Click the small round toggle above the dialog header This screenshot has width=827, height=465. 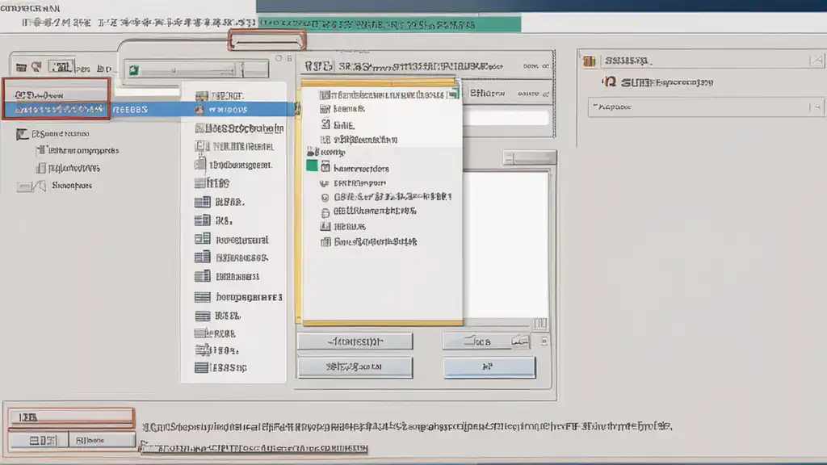(x=279, y=58)
